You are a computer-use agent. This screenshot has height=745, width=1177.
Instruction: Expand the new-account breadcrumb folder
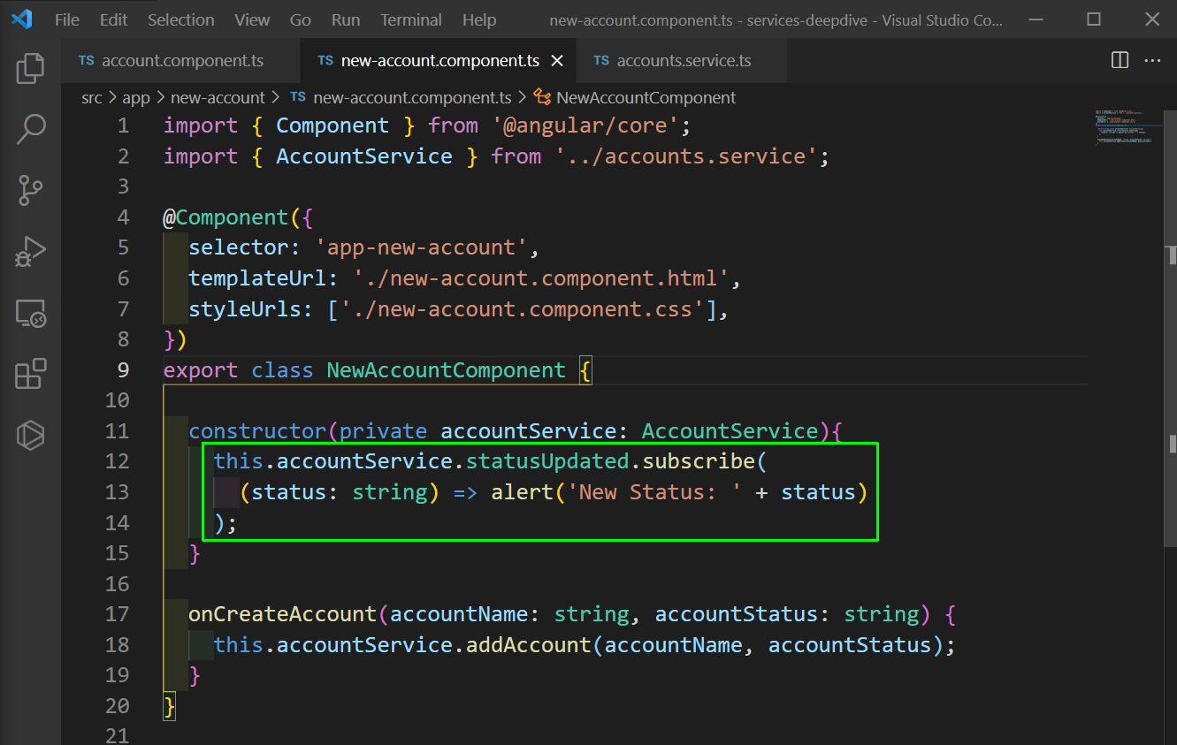(218, 97)
